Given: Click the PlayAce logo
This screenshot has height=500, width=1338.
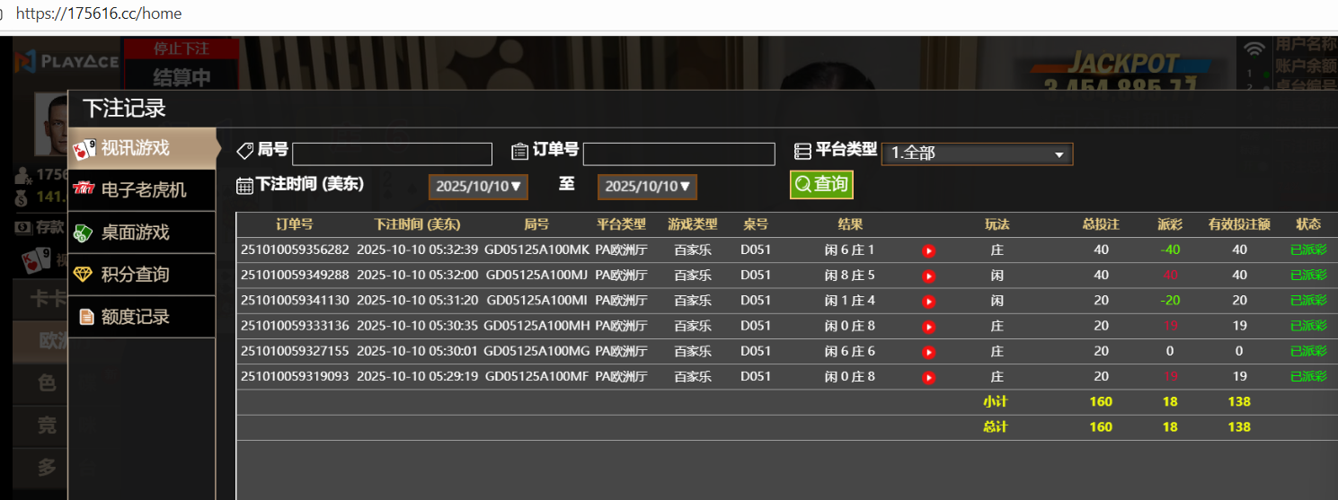Looking at the screenshot, I should pos(66,61).
